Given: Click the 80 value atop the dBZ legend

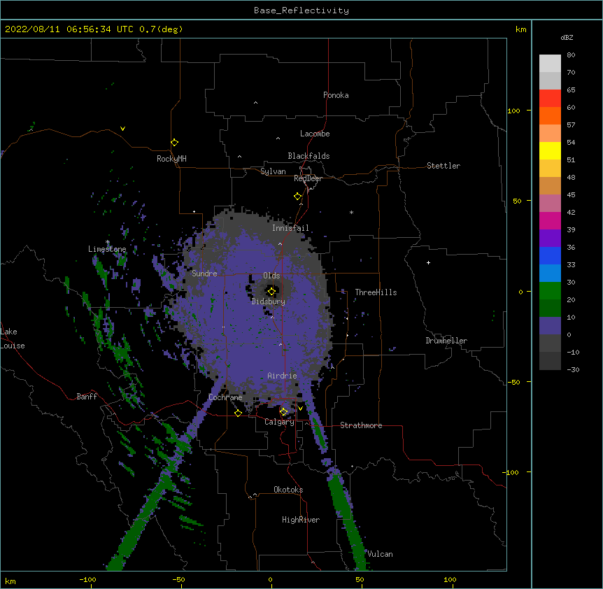Looking at the screenshot, I should pos(571,55).
